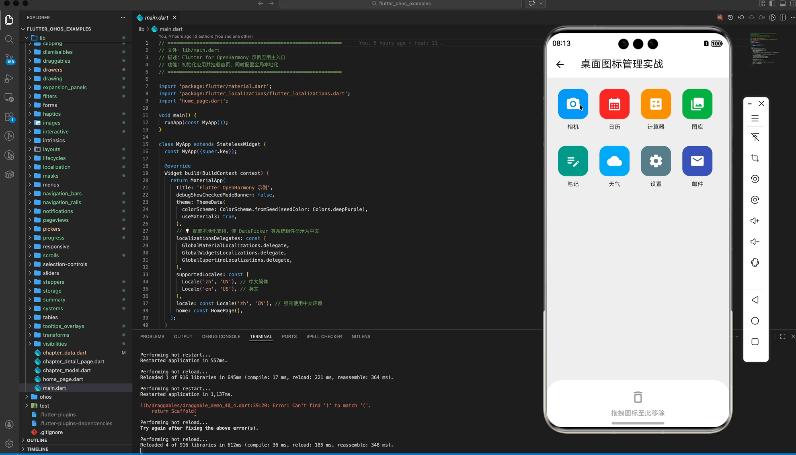Click the emulator screenshot crop icon

[755, 158]
